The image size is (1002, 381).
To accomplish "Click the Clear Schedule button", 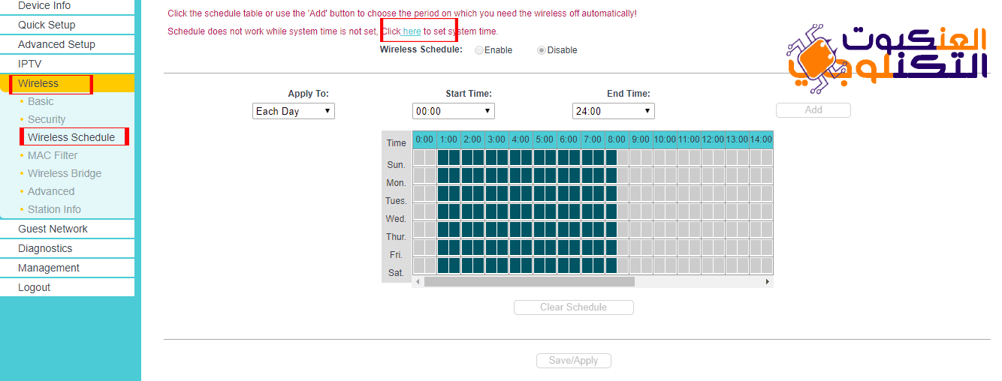I will coord(573,307).
